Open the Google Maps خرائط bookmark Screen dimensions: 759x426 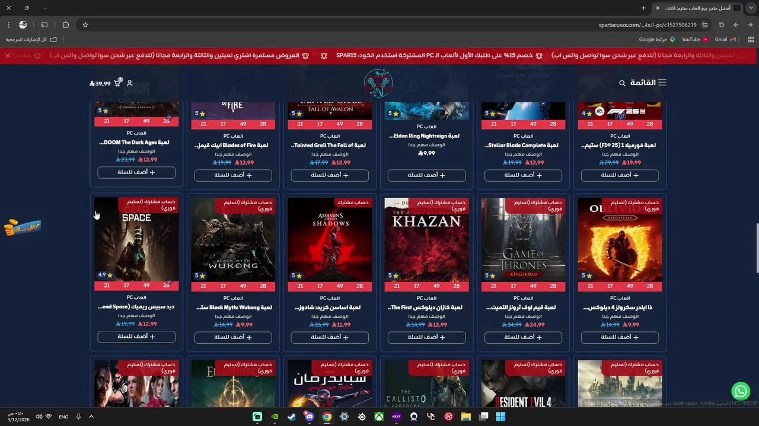pyautogui.click(x=657, y=40)
